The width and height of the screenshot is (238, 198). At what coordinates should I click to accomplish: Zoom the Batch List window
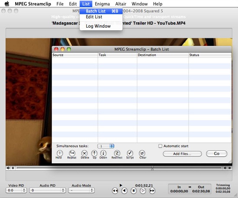[69, 49]
